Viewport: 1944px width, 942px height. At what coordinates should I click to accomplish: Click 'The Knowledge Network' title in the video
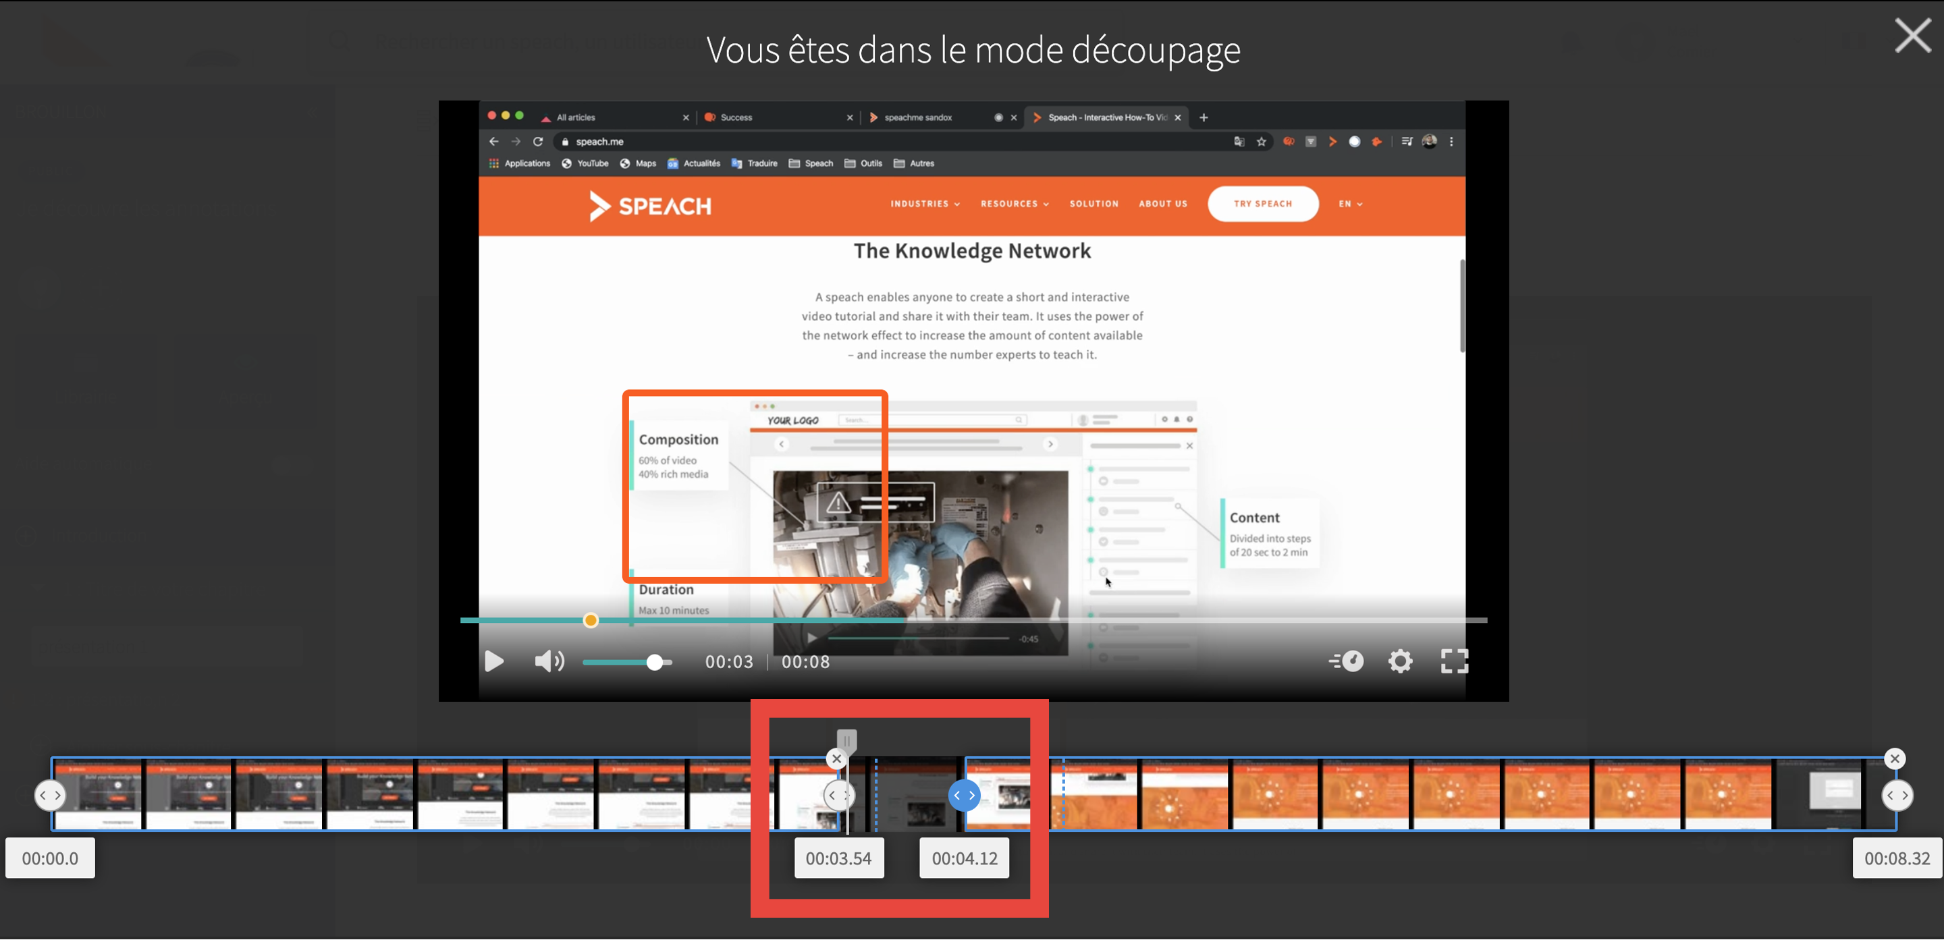pos(972,250)
